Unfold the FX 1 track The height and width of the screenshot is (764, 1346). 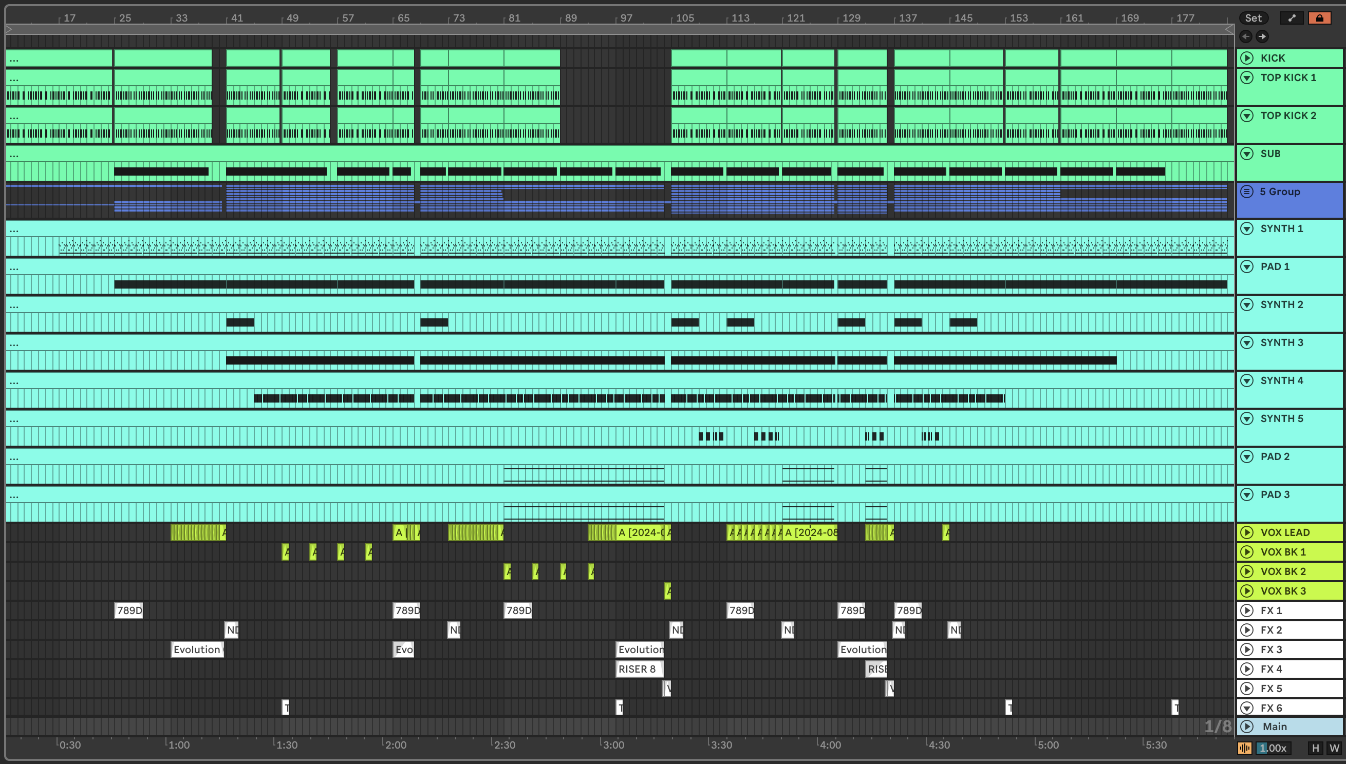(x=1247, y=610)
